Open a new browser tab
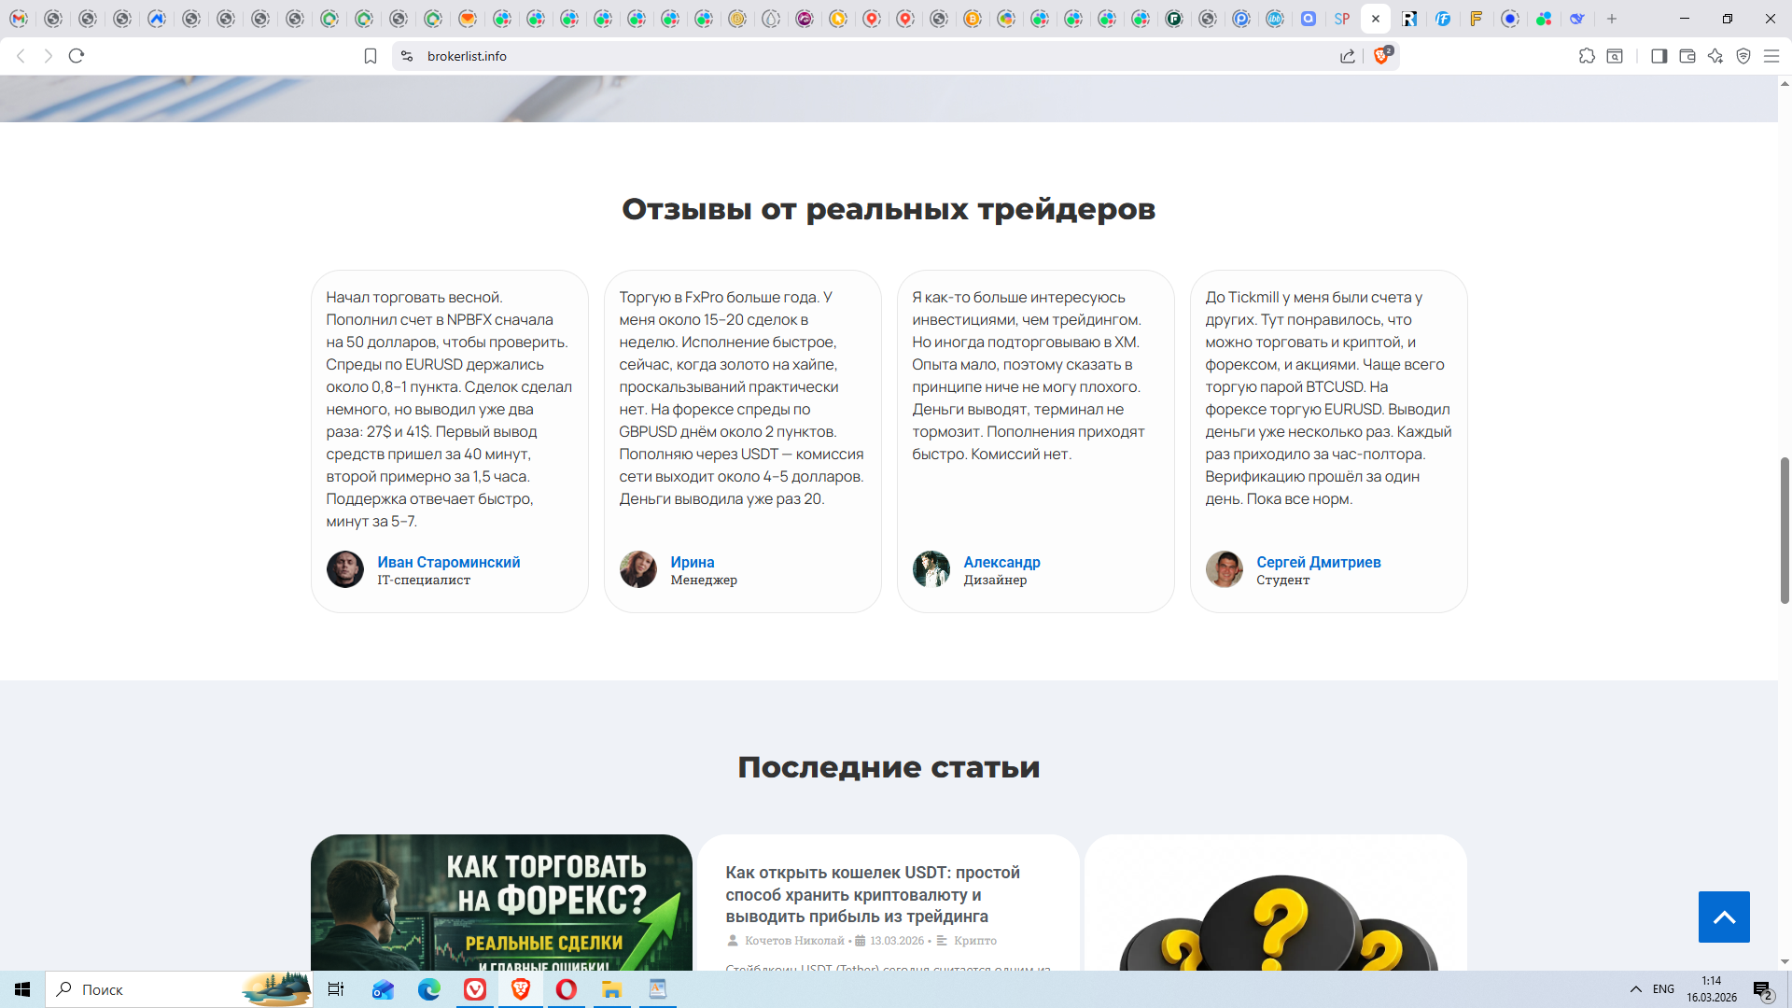Viewport: 1792px width, 1008px height. click(1612, 19)
